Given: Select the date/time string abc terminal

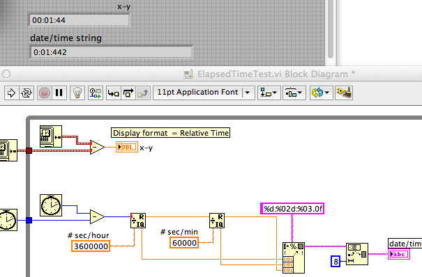Looking at the screenshot, I should click(x=399, y=254).
